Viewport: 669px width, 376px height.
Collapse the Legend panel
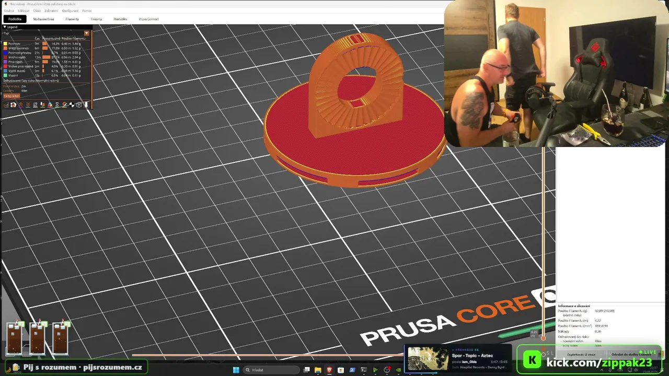(5, 27)
